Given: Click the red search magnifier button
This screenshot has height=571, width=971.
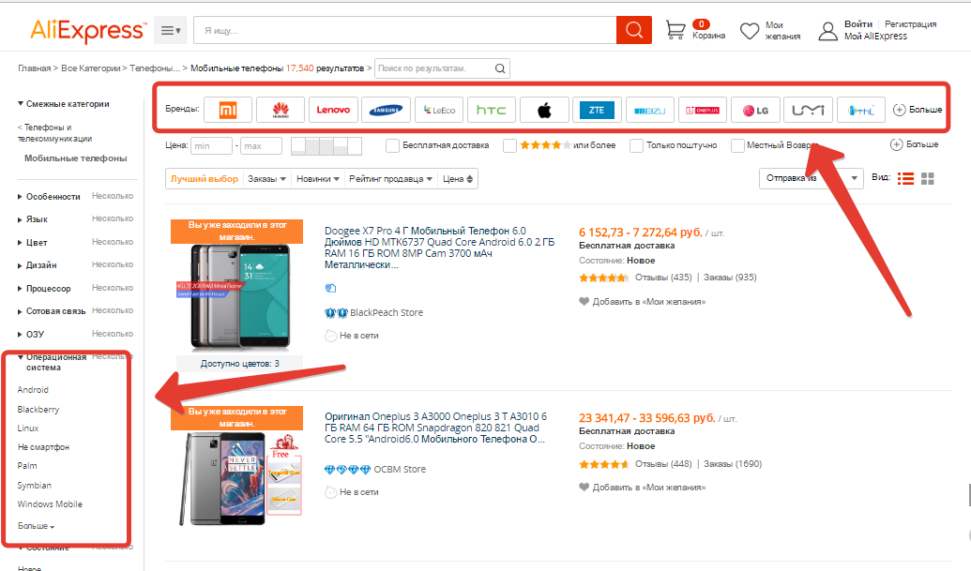Looking at the screenshot, I should pos(634,30).
